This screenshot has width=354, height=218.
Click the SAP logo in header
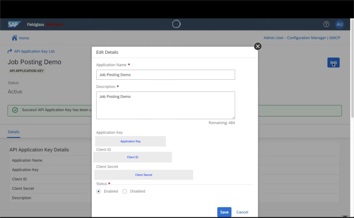coord(14,24)
